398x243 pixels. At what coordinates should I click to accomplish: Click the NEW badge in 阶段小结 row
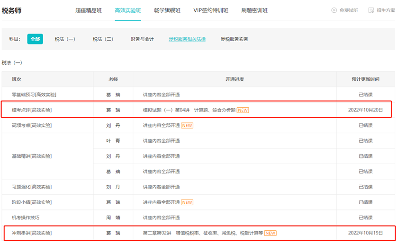[187, 202]
